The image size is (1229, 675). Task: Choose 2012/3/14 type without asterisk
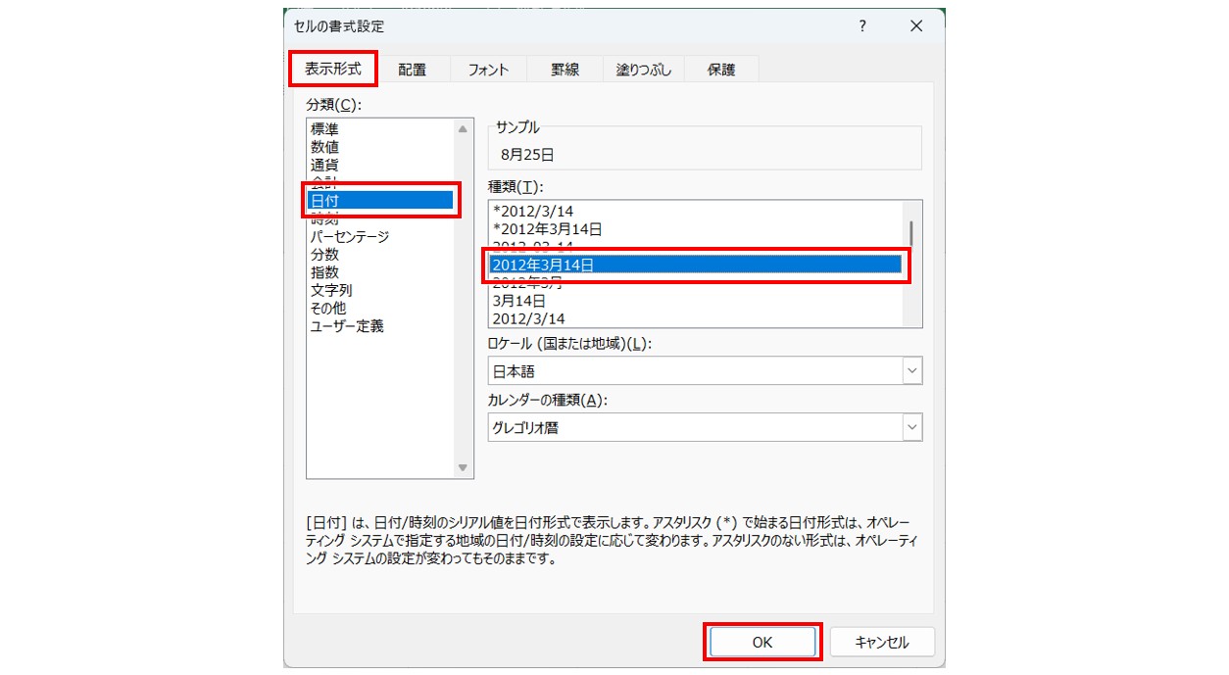[x=695, y=318]
